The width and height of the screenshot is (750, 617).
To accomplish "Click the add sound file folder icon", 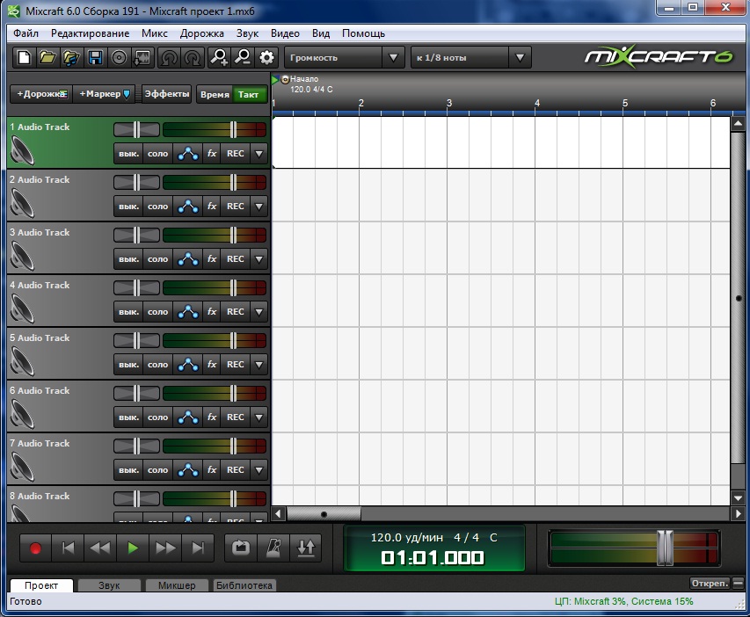I will (71, 58).
